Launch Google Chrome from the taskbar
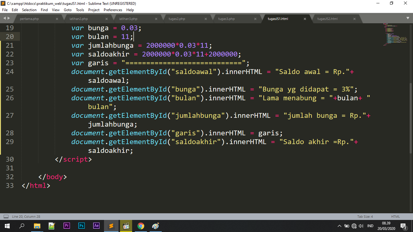Screen dimensions: 413x232 tap(141, 226)
